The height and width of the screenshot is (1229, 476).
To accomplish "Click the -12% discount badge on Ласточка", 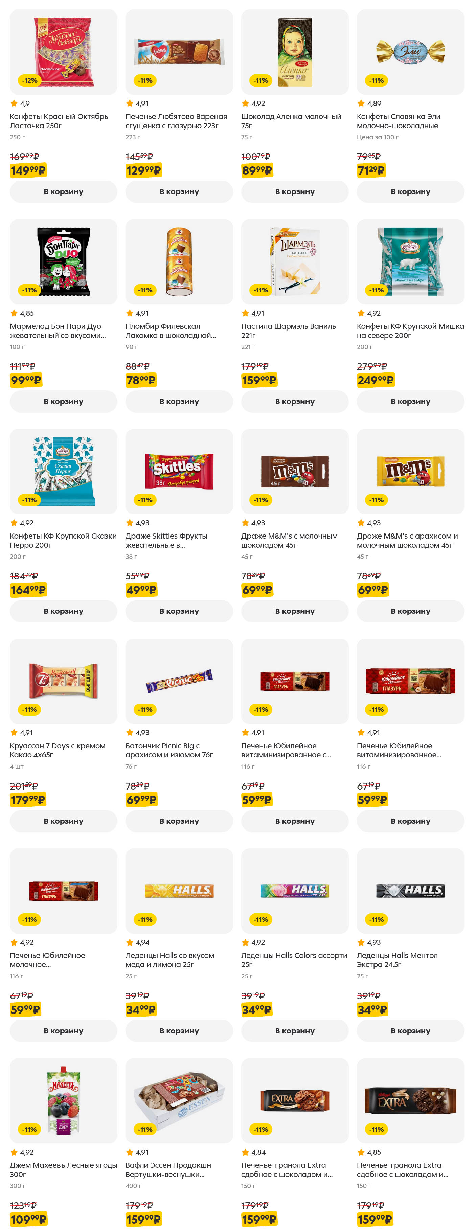I will 29,81.
